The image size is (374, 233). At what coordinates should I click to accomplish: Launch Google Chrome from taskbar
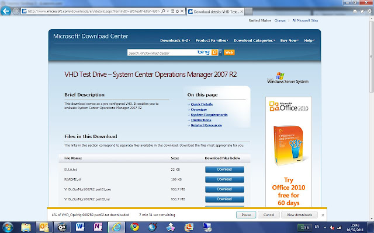[x=134, y=227]
